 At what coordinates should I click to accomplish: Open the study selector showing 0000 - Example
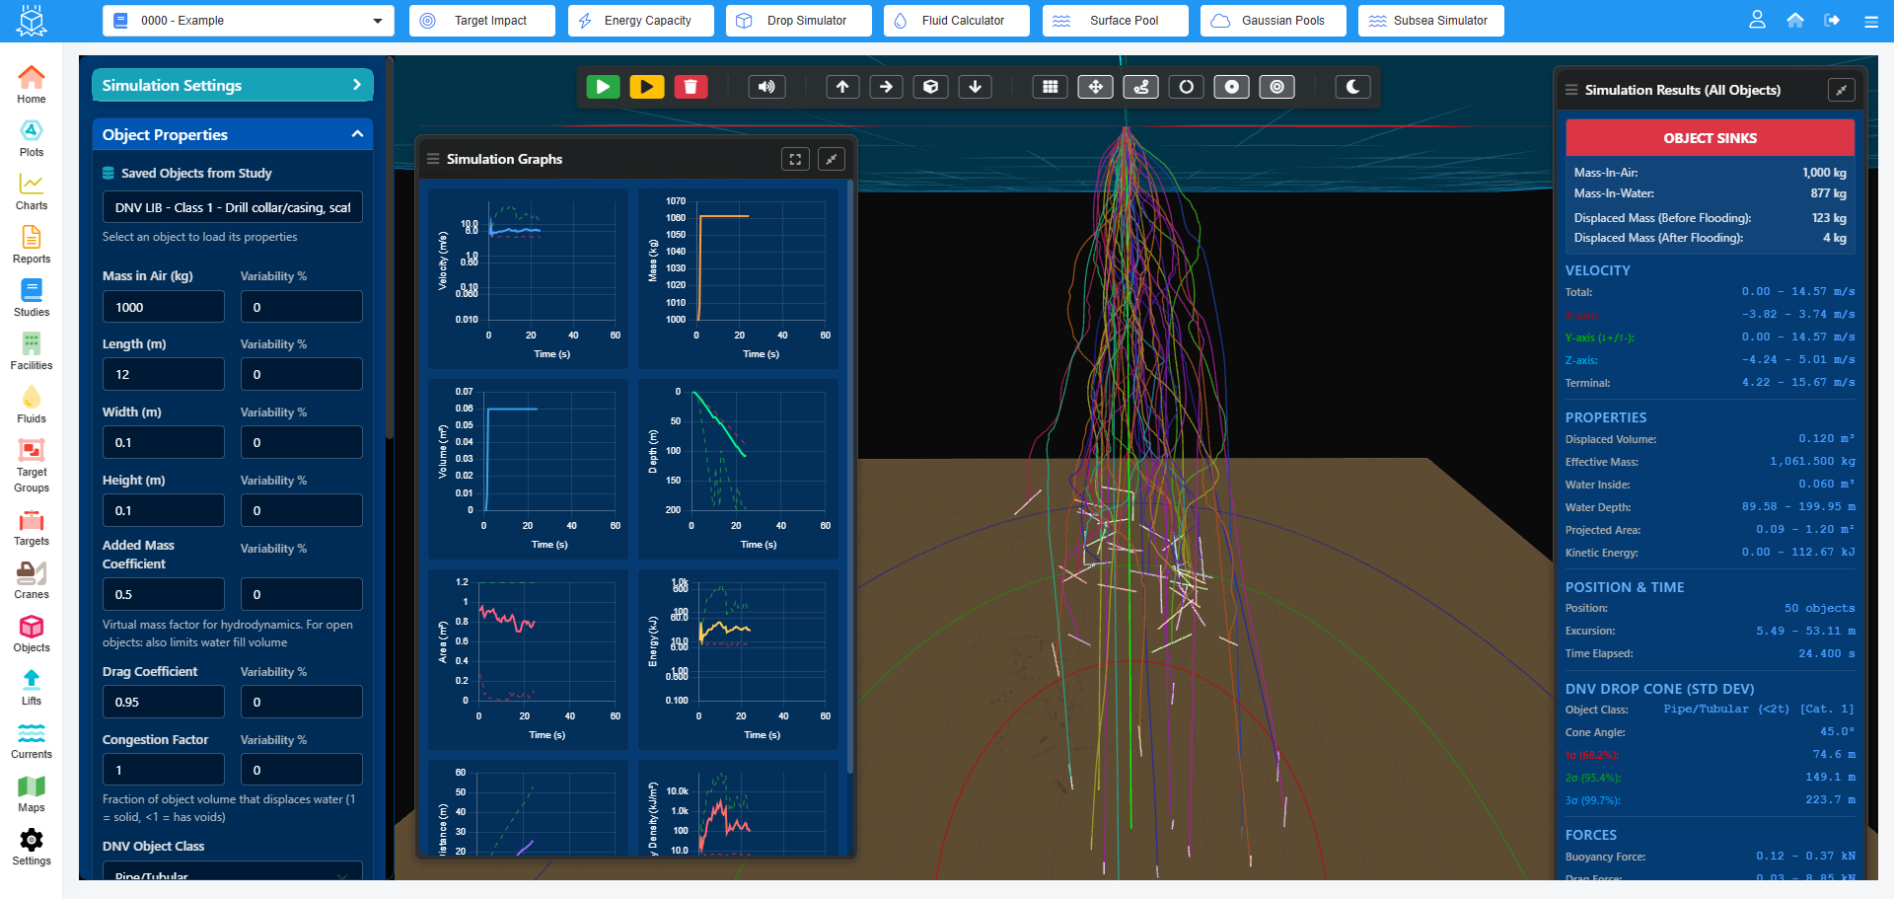click(247, 20)
